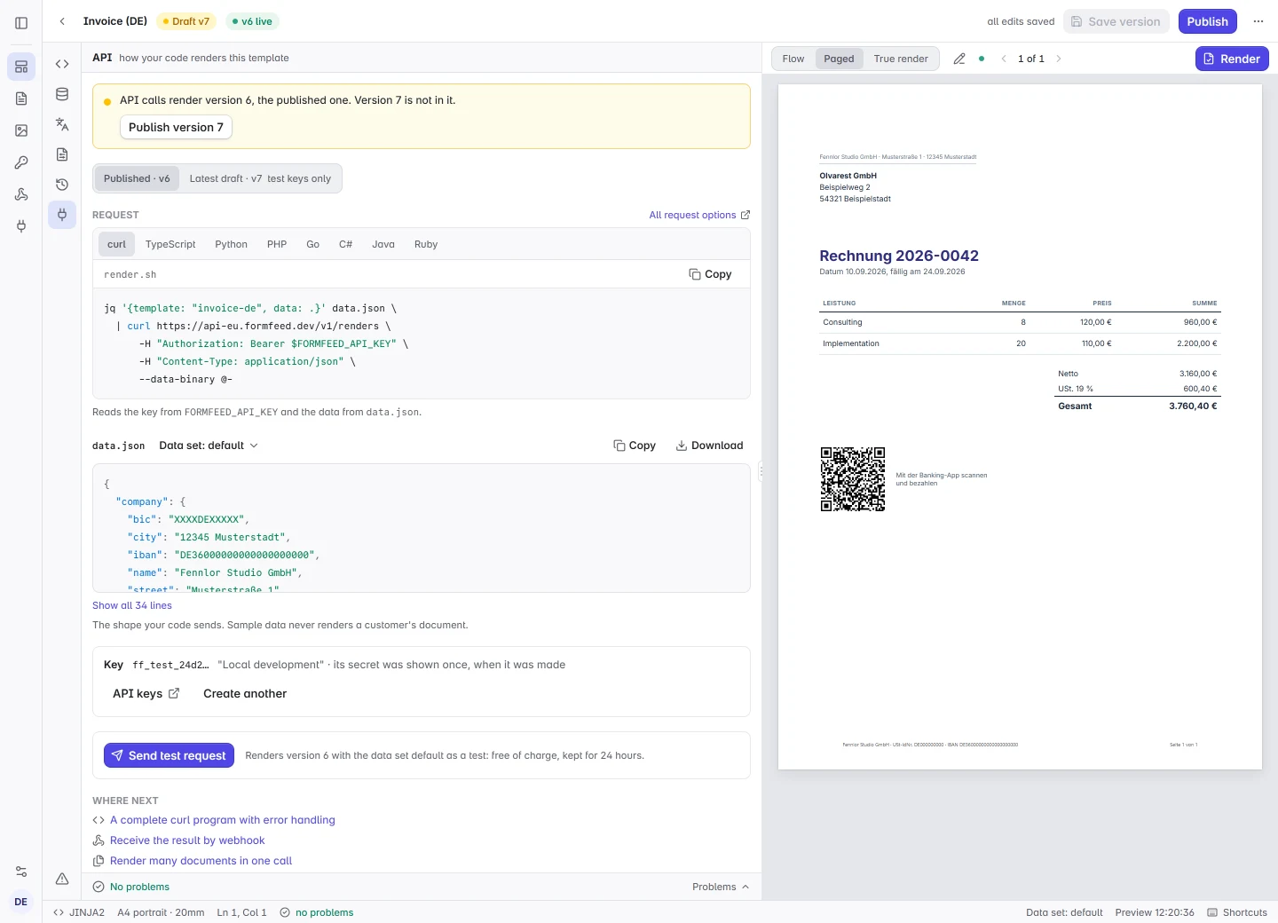Collapse the left sidebar panel icon
The image size is (1278, 923).
pos(21,22)
